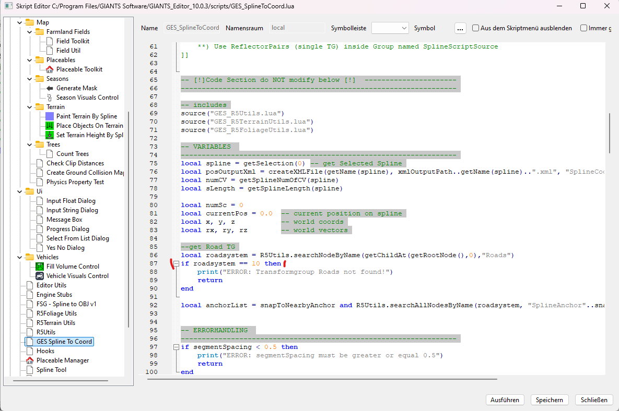Image resolution: width=619 pixels, height=411 pixels.
Task: Select the Field Toolkit script
Action: point(73,41)
